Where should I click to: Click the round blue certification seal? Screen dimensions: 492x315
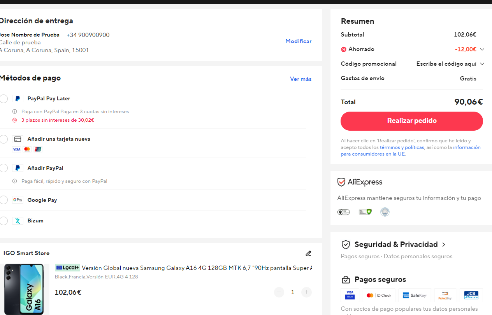tap(385, 212)
